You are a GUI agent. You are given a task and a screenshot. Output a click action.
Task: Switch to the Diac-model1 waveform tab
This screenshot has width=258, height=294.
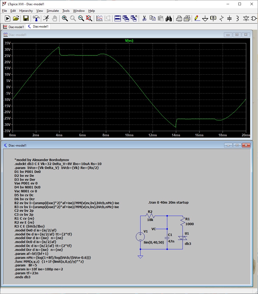tap(13, 27)
